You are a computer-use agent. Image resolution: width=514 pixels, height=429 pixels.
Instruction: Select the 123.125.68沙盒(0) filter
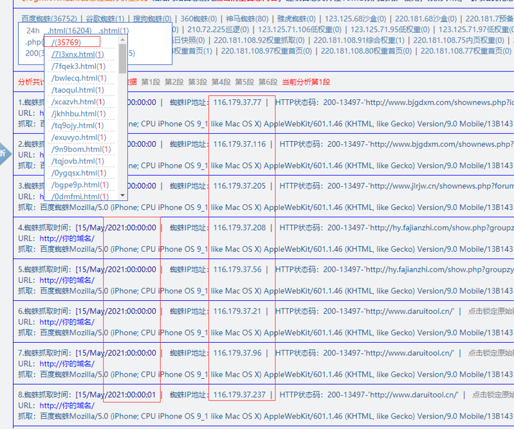tap(355, 19)
